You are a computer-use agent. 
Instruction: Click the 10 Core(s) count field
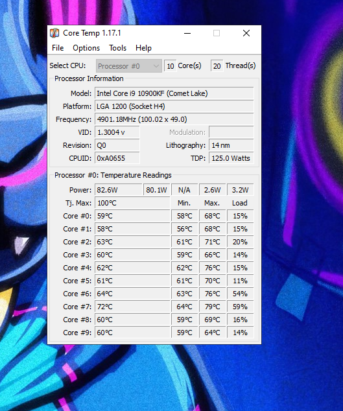pos(170,65)
